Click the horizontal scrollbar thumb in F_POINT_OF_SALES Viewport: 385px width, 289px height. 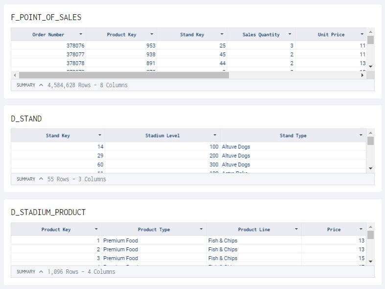124,75
